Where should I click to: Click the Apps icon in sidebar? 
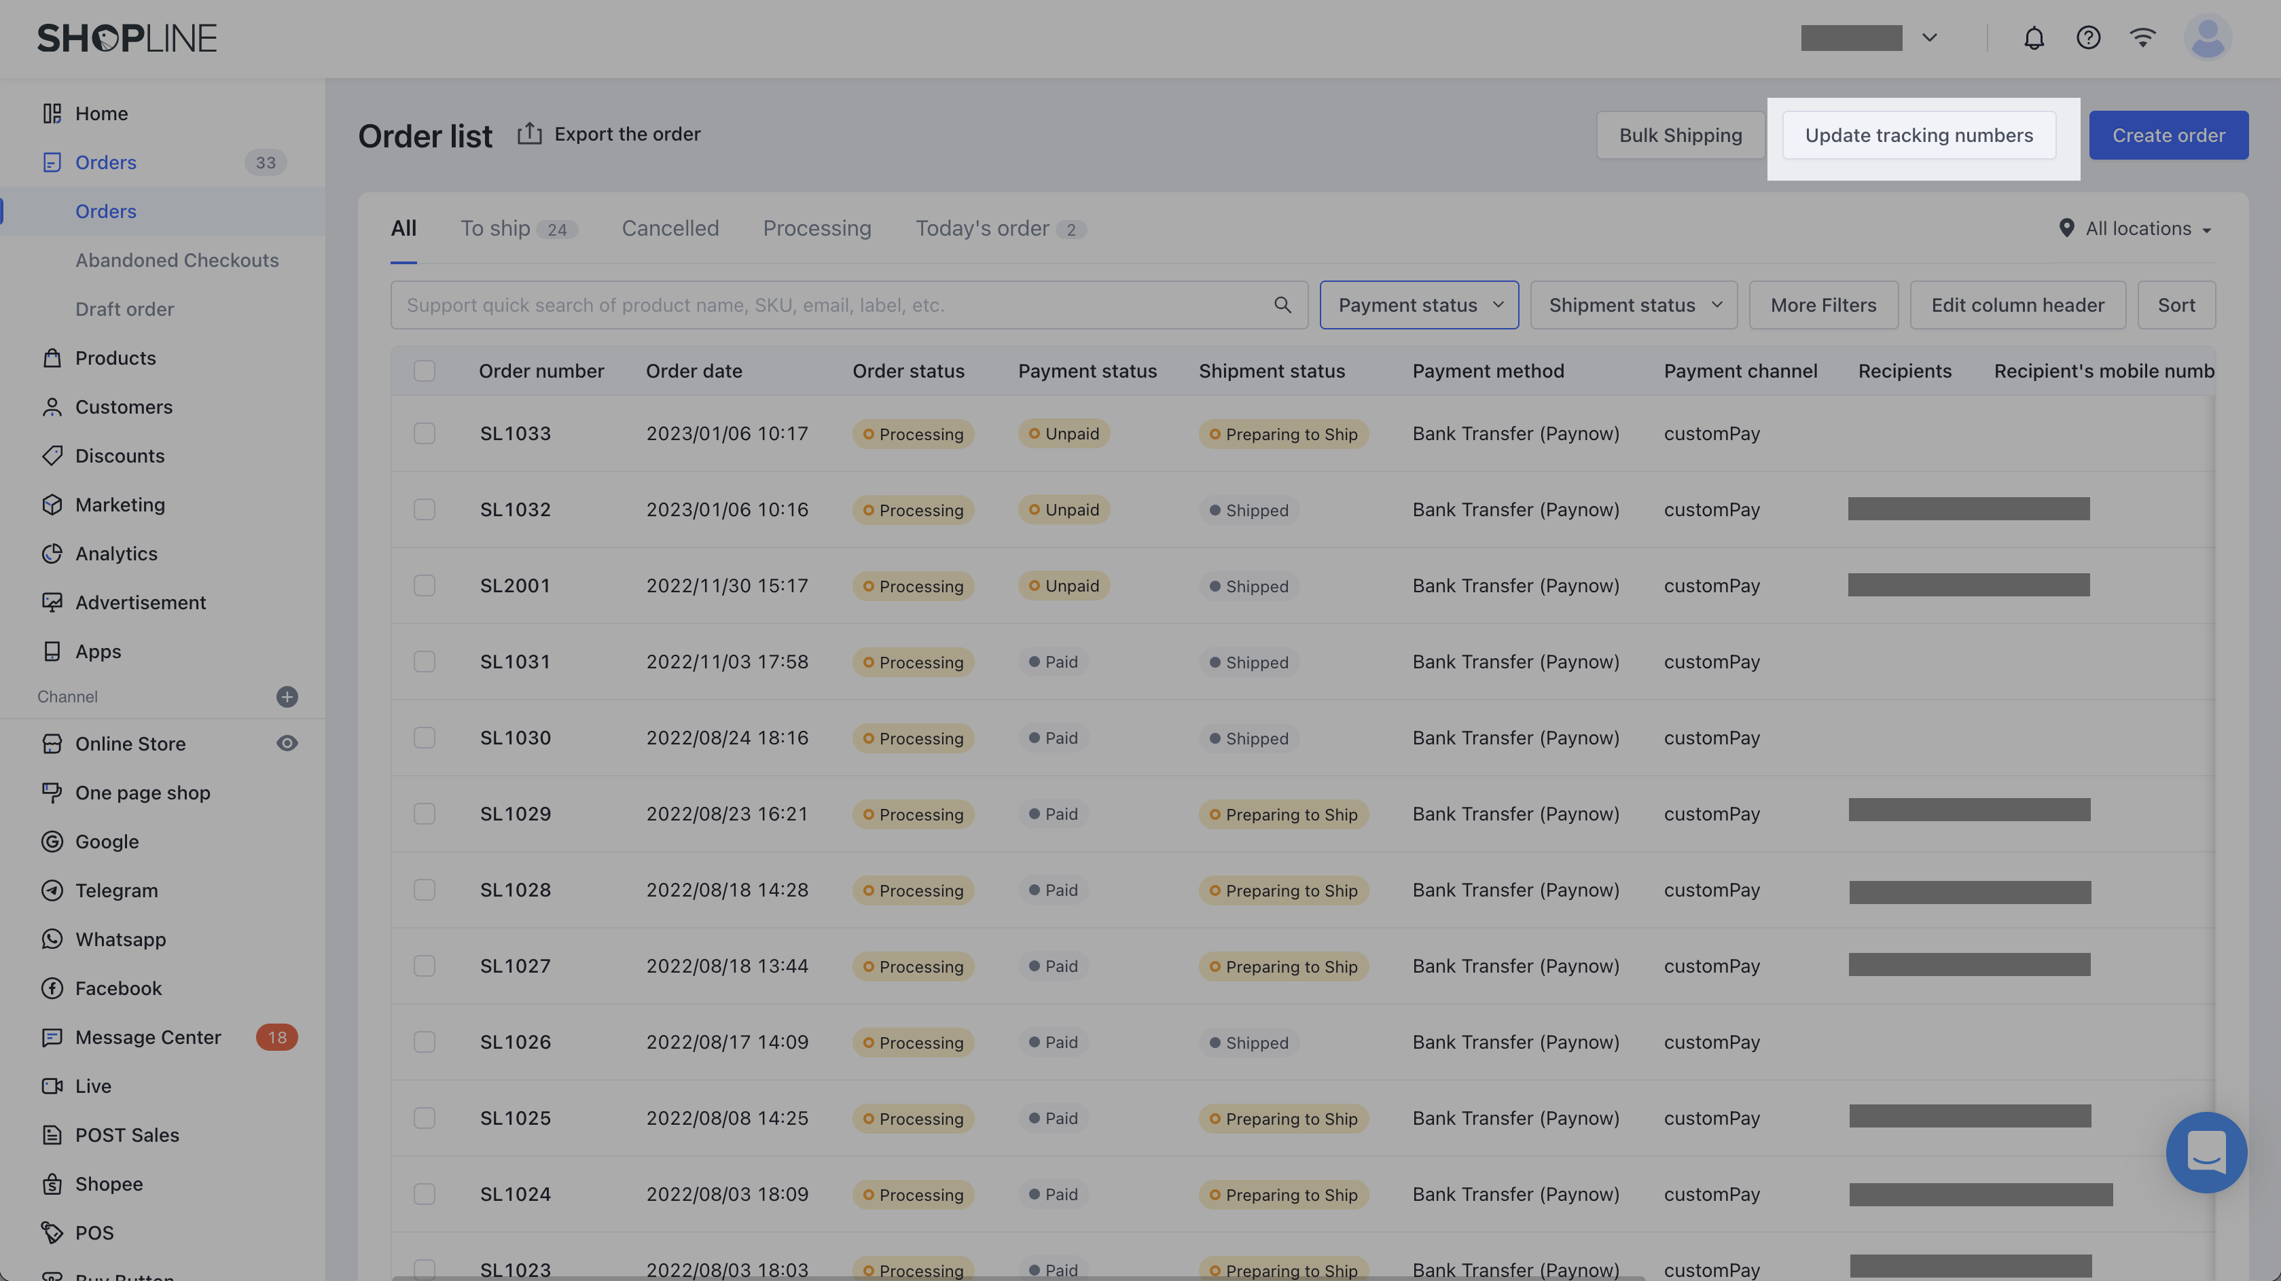[x=52, y=651]
